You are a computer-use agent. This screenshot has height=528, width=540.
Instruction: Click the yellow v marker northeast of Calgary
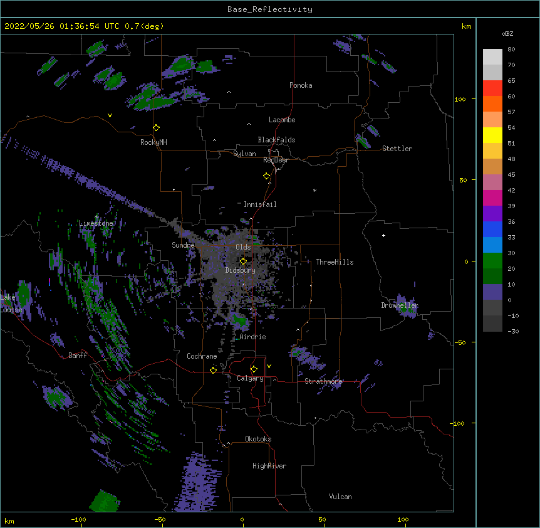point(269,366)
